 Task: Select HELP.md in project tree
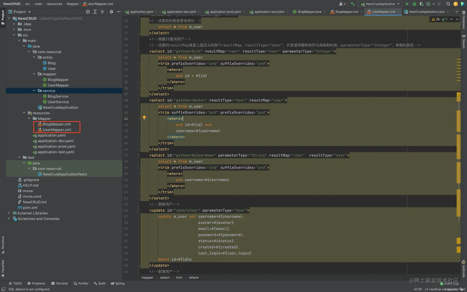30,185
